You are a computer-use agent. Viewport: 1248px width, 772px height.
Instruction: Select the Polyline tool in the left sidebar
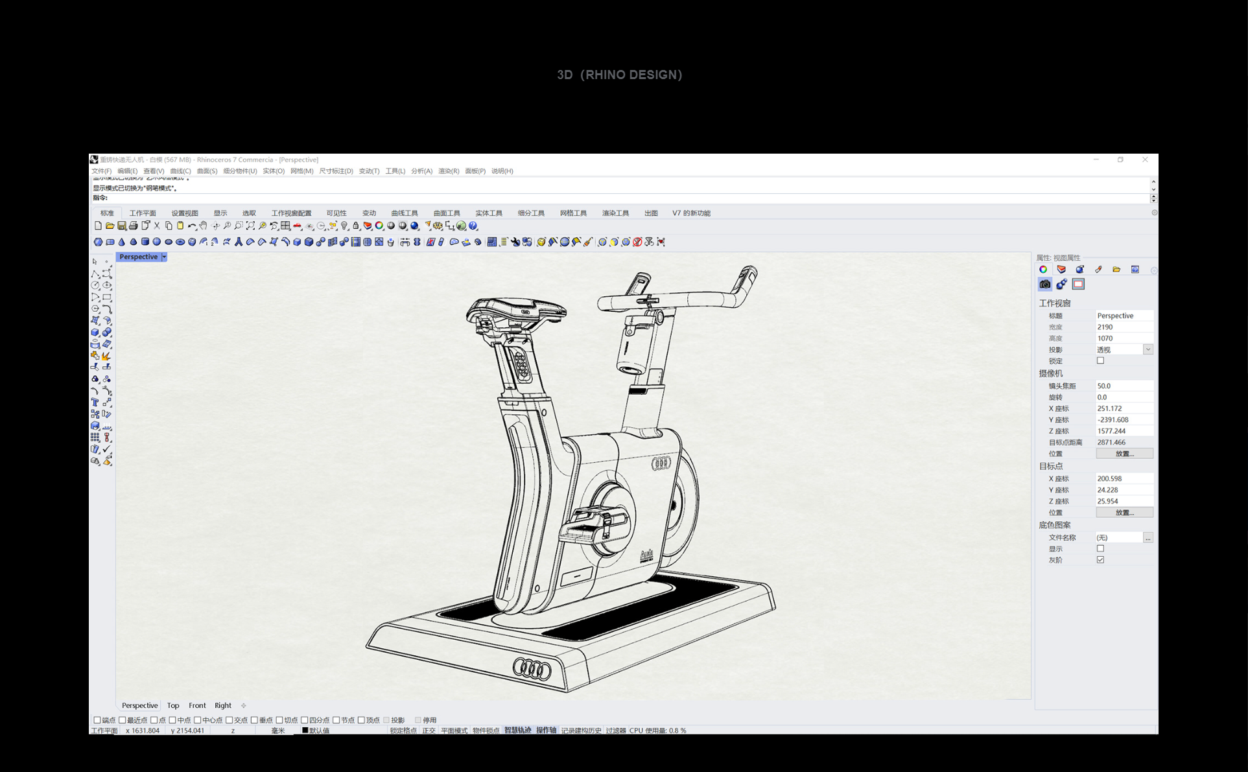pos(95,273)
